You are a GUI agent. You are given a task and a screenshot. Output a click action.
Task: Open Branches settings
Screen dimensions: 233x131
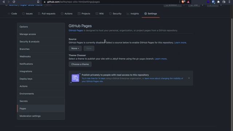[41, 49]
